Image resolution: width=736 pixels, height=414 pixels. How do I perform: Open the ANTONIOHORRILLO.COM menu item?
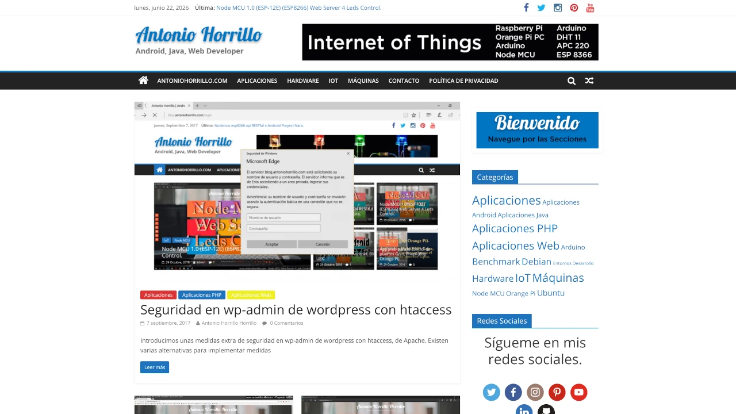click(193, 80)
